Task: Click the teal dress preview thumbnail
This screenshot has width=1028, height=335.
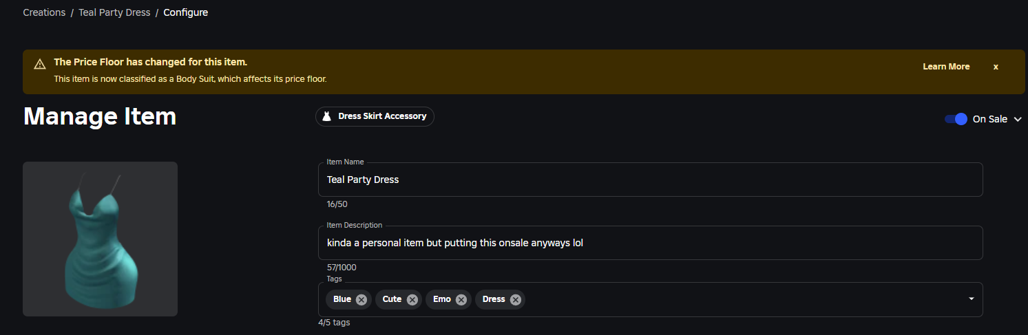Action: pyautogui.click(x=101, y=239)
